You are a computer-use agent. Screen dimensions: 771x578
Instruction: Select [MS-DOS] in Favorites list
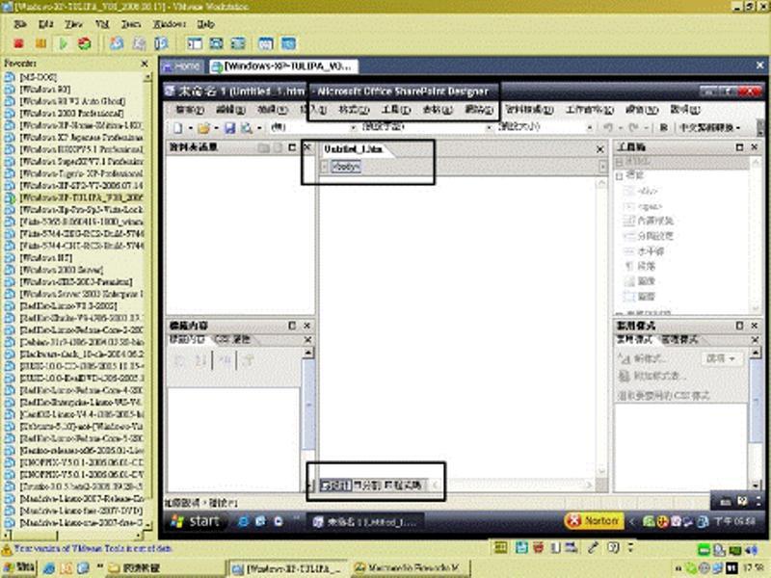(x=38, y=77)
